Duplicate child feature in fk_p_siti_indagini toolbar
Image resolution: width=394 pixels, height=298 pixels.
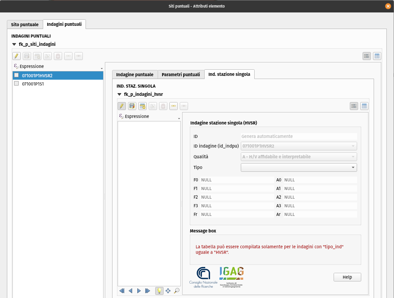[48, 56]
